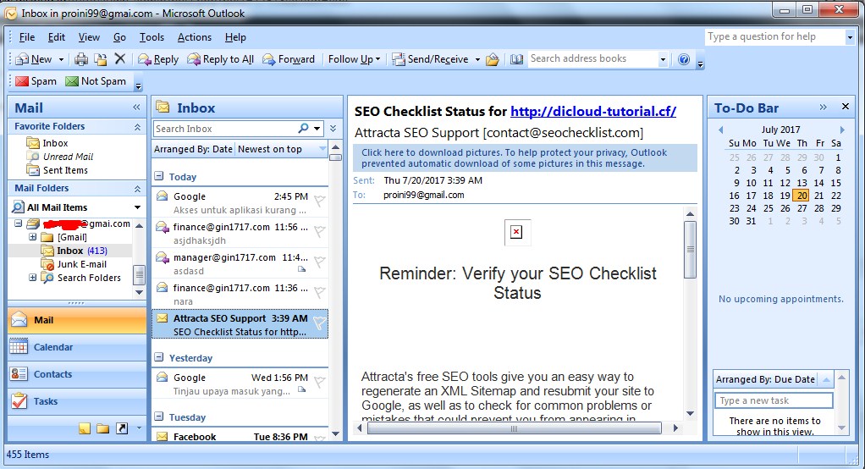Click the Search Inbox field

coord(225,129)
